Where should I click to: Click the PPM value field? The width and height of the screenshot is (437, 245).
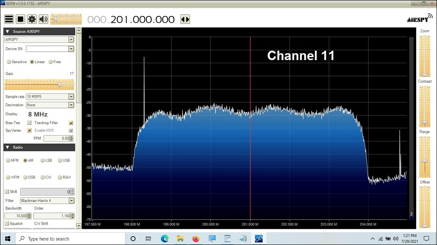tap(56, 138)
